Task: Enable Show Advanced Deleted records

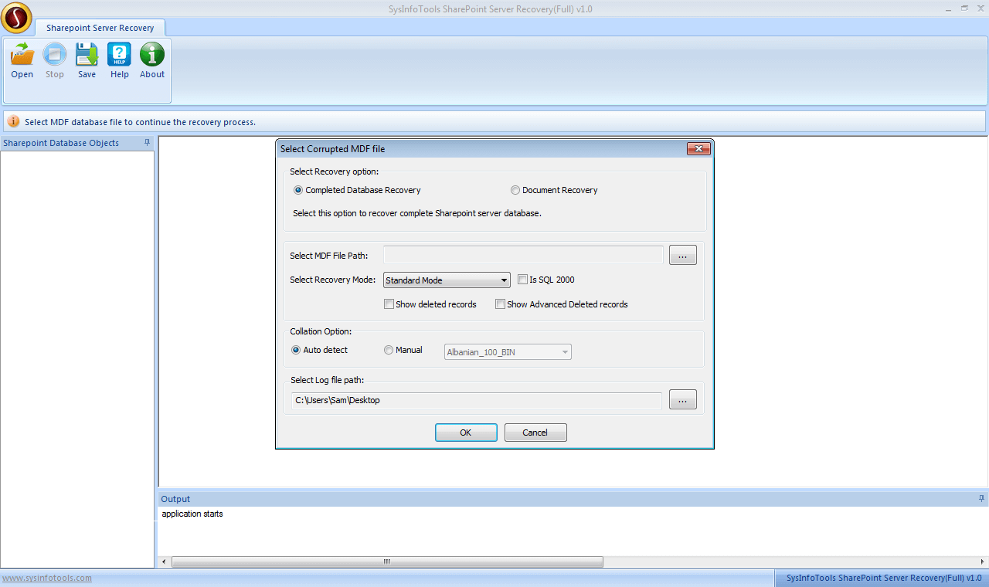Action: pyautogui.click(x=500, y=304)
